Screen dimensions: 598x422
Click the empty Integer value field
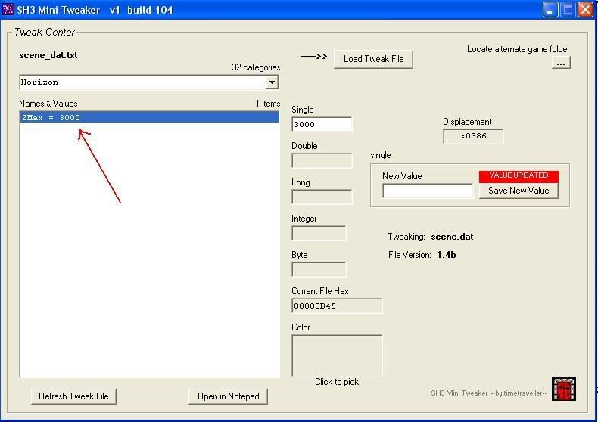coord(319,233)
